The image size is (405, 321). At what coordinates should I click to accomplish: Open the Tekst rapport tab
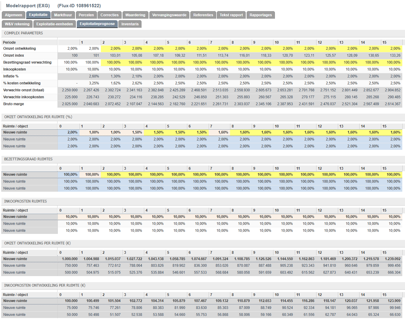(231, 15)
